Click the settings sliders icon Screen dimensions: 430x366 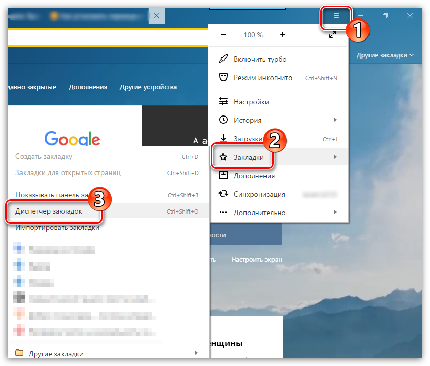(223, 101)
